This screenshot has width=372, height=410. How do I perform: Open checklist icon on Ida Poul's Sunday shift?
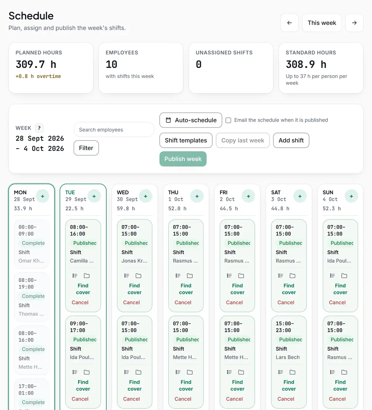[332, 276]
